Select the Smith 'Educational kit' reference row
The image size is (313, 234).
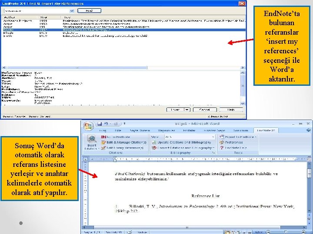[x=123, y=36]
